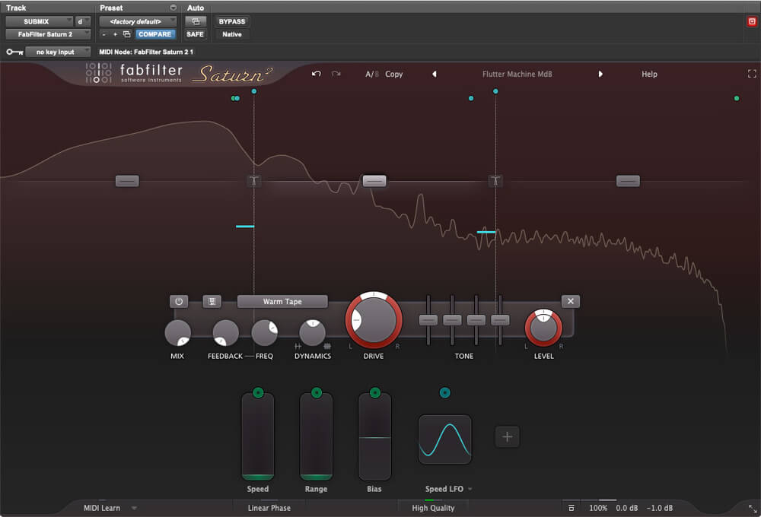Toggle the BYPASS button
Screen dimensions: 761x517
[x=232, y=21]
